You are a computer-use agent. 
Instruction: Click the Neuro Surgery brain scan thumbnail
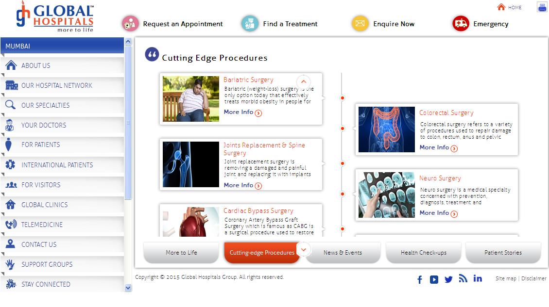click(x=387, y=195)
